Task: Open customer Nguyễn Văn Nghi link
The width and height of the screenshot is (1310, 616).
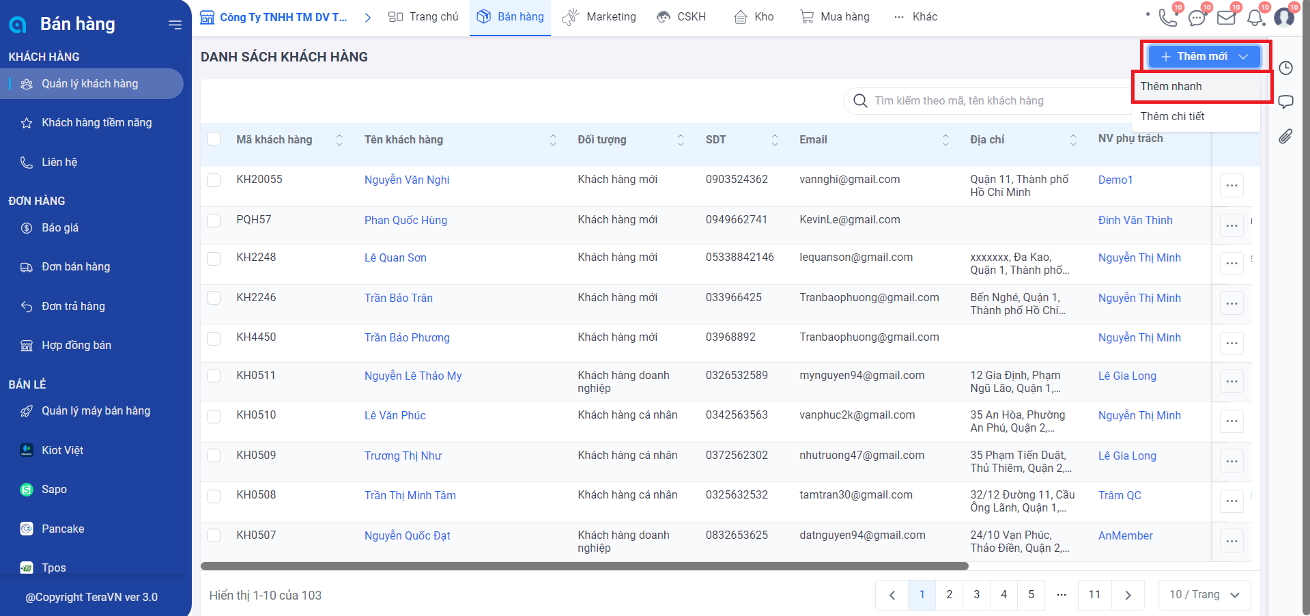Action: (407, 180)
